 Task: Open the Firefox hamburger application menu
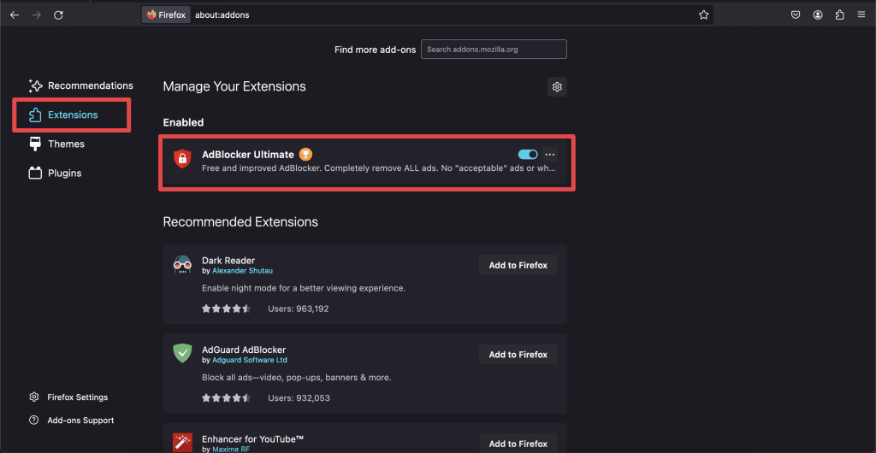click(x=861, y=15)
